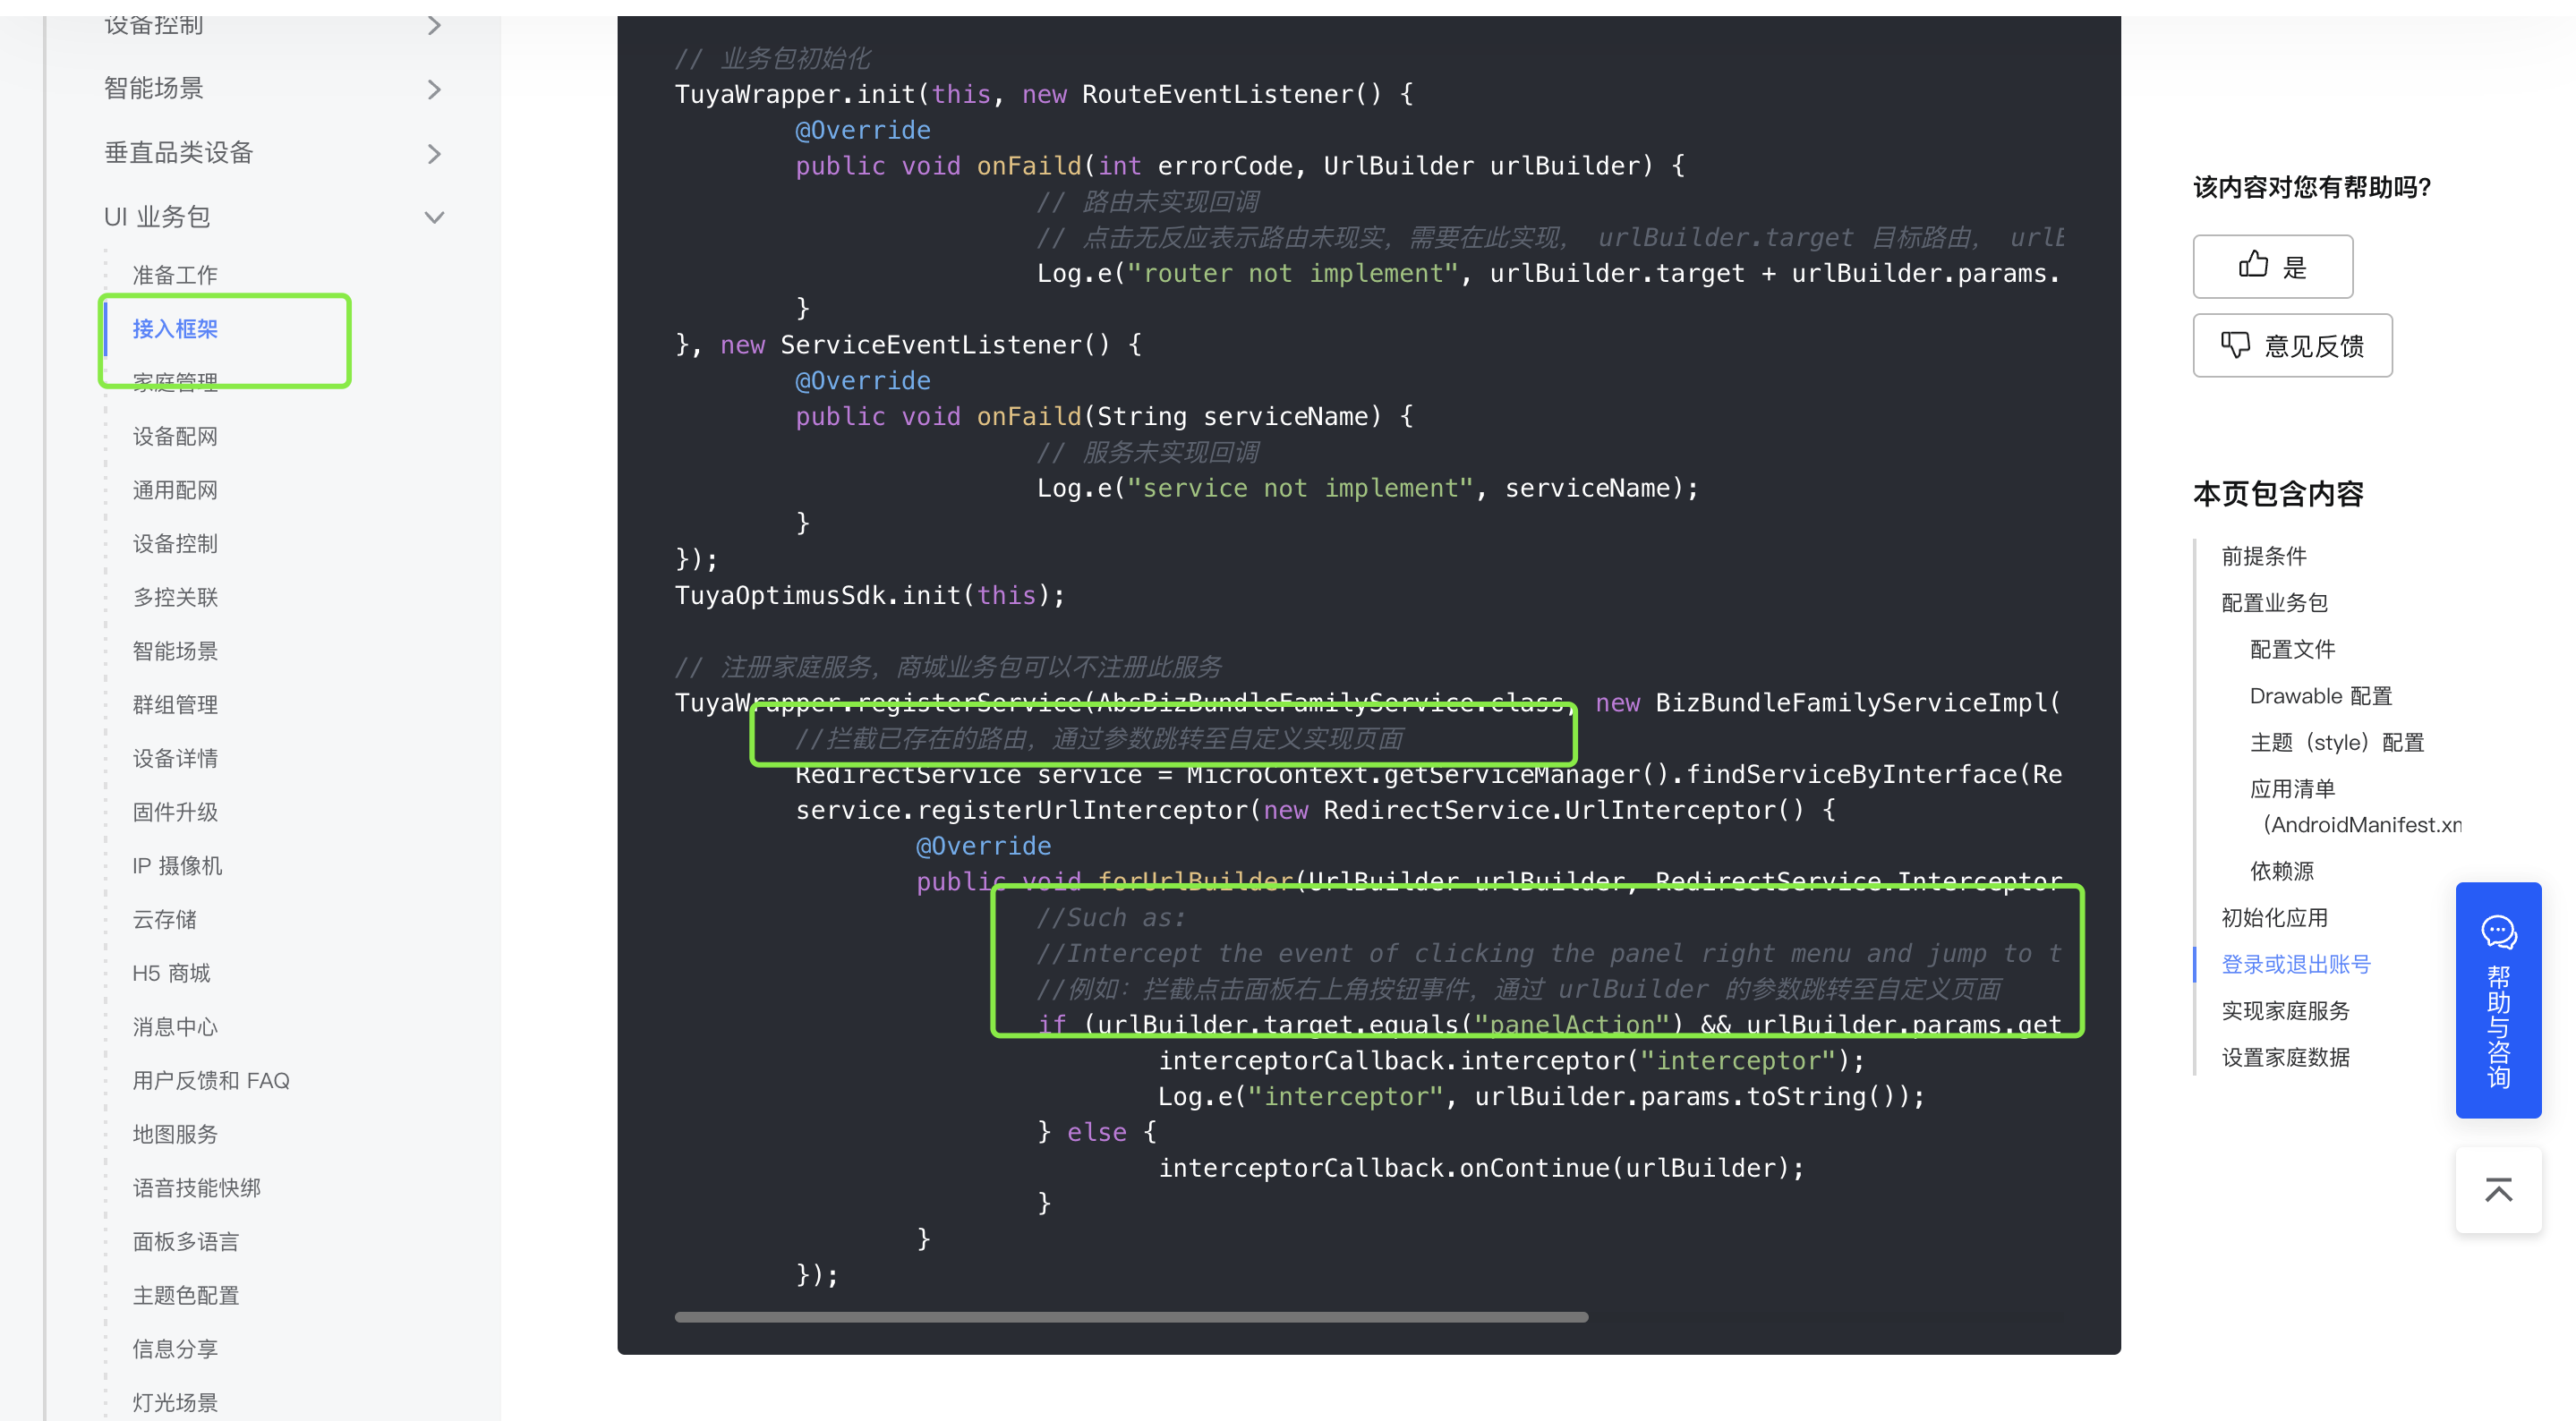Click the thumbs-up icon in the 是 button

pyautogui.click(x=2252, y=265)
